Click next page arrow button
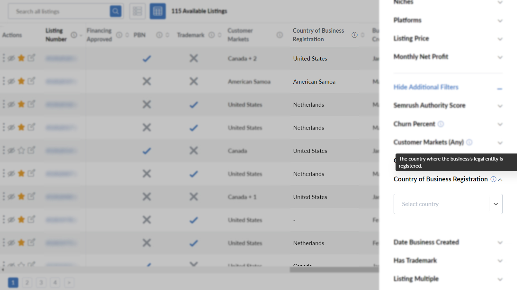This screenshot has height=290, width=517. pyautogui.click(x=69, y=282)
